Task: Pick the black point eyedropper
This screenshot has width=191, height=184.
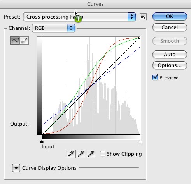Action: point(71,154)
